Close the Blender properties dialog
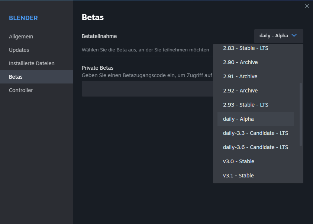Viewport: 313px width, 224px height. click(x=307, y=6)
